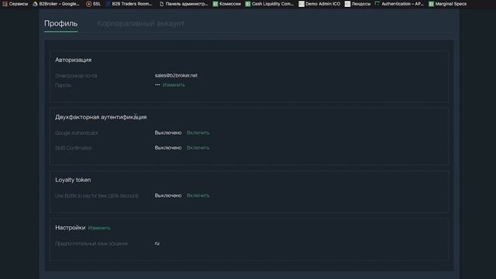Click Выключено status in Loyalty token
This screenshot has height=279, width=496.
tap(168, 196)
